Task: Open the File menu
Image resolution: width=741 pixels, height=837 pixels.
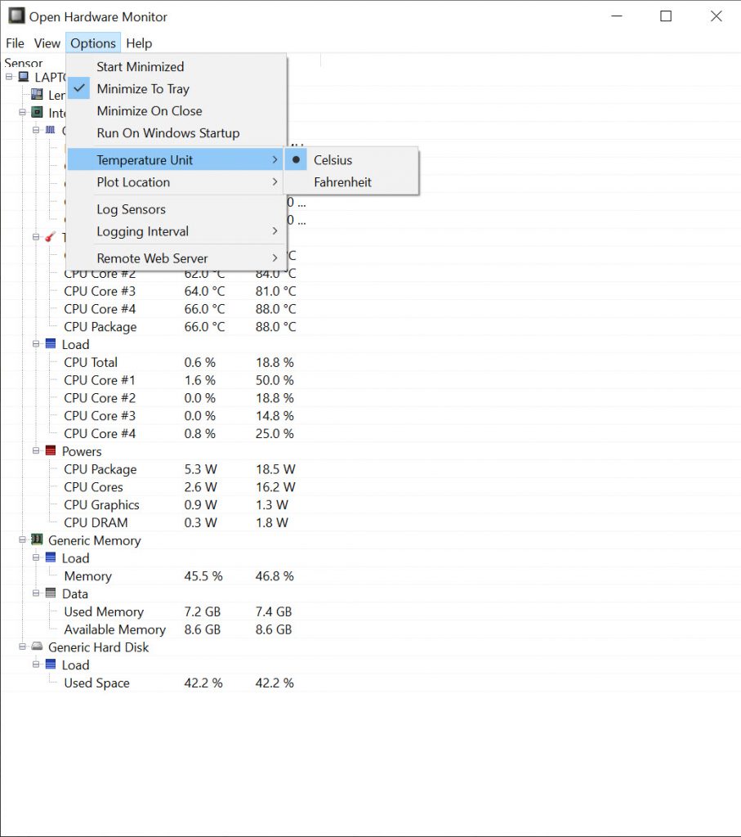Action: pyautogui.click(x=15, y=43)
